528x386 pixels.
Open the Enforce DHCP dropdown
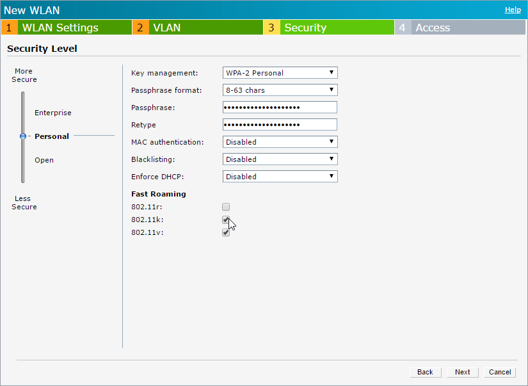pos(280,177)
